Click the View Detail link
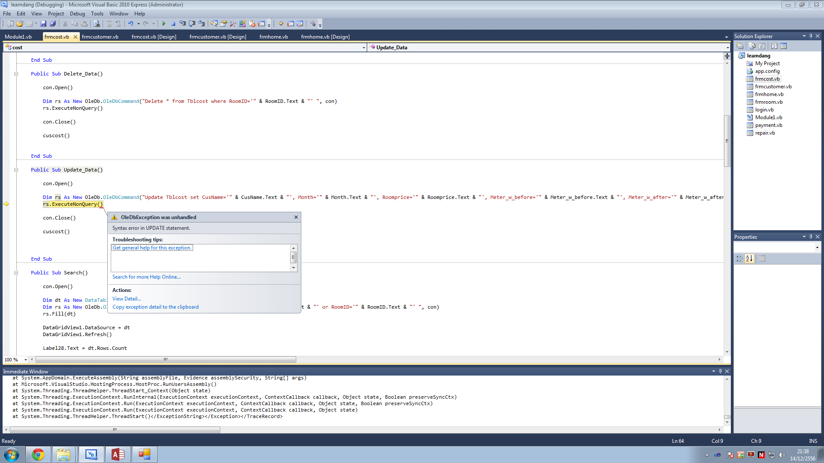 [x=127, y=299]
